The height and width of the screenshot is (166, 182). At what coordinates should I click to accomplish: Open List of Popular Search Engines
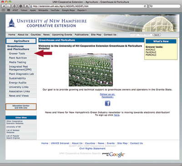13,137
